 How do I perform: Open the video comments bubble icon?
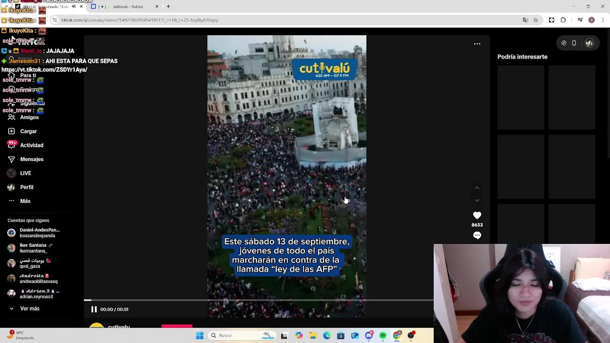pos(477,235)
